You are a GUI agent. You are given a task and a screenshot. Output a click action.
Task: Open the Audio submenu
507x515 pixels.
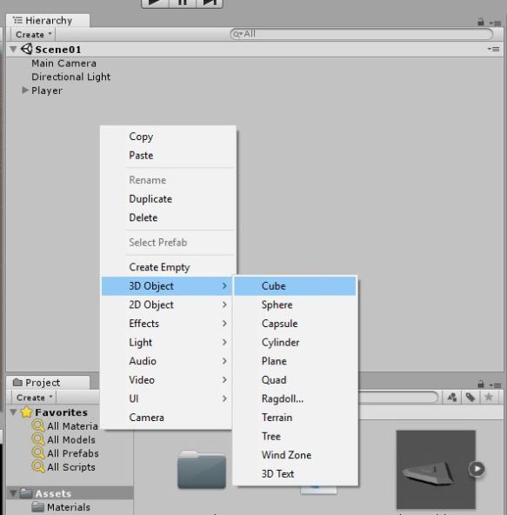pos(167,361)
